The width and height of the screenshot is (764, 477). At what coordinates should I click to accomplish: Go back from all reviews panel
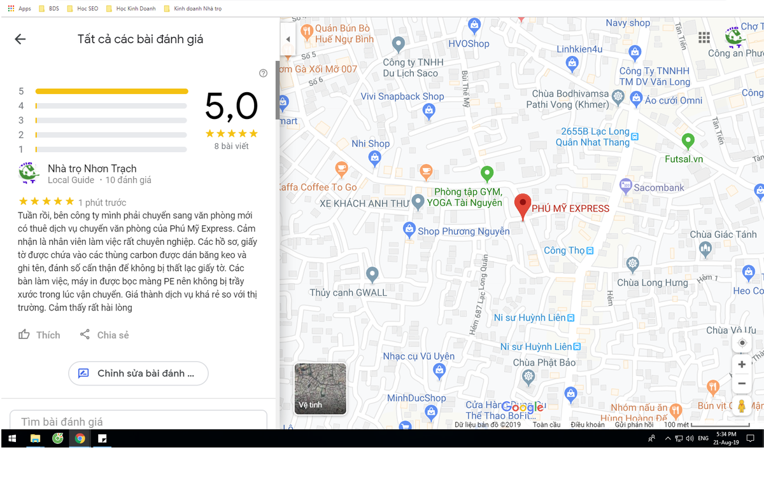coord(20,39)
